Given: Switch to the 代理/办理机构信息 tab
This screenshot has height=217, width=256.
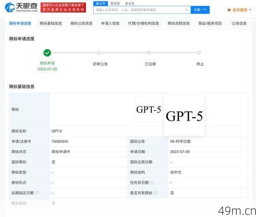Looking at the screenshot, I should point(143,24).
